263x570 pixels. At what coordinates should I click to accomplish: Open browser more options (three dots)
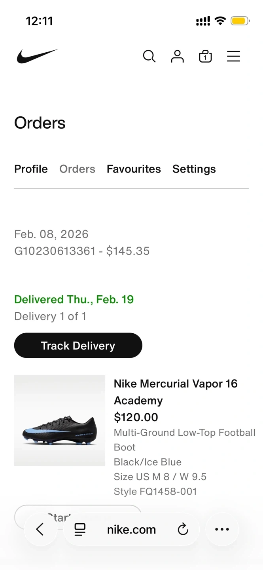click(222, 529)
